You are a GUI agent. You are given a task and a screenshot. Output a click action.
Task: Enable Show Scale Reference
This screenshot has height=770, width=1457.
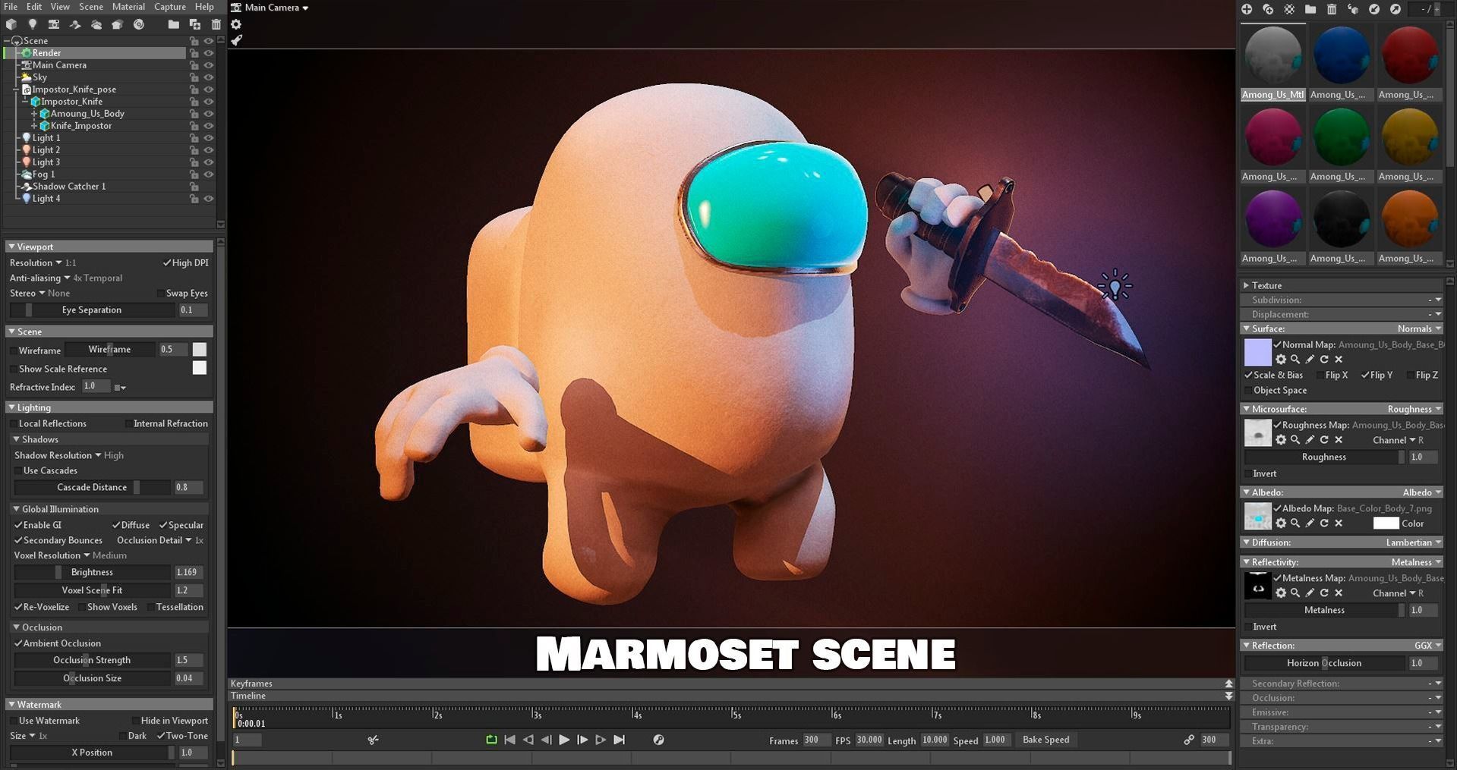[x=14, y=369]
